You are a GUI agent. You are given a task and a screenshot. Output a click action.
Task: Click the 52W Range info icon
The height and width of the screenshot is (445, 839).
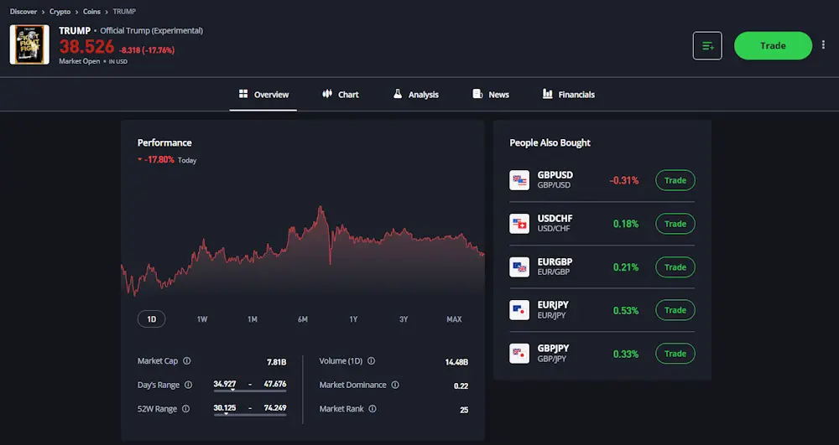pos(185,409)
